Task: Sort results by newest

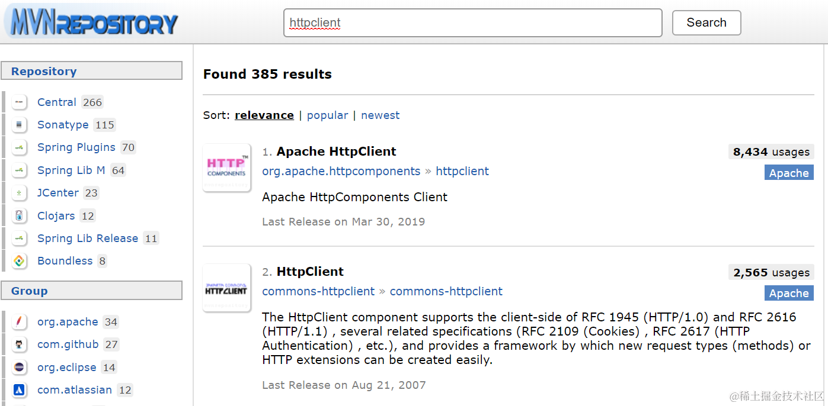Action: [x=381, y=115]
